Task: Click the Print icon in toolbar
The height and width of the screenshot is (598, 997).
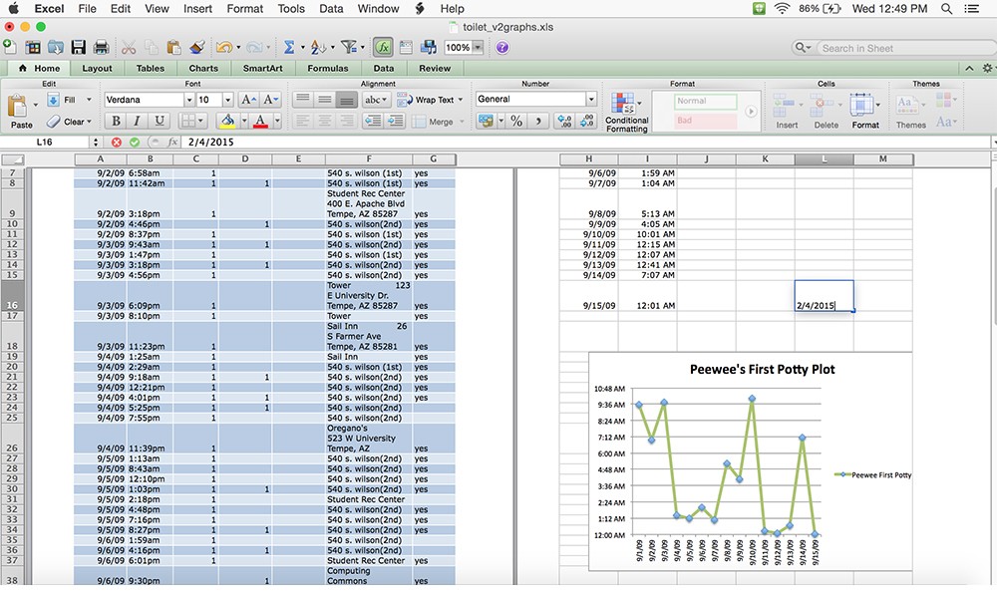Action: (x=101, y=47)
